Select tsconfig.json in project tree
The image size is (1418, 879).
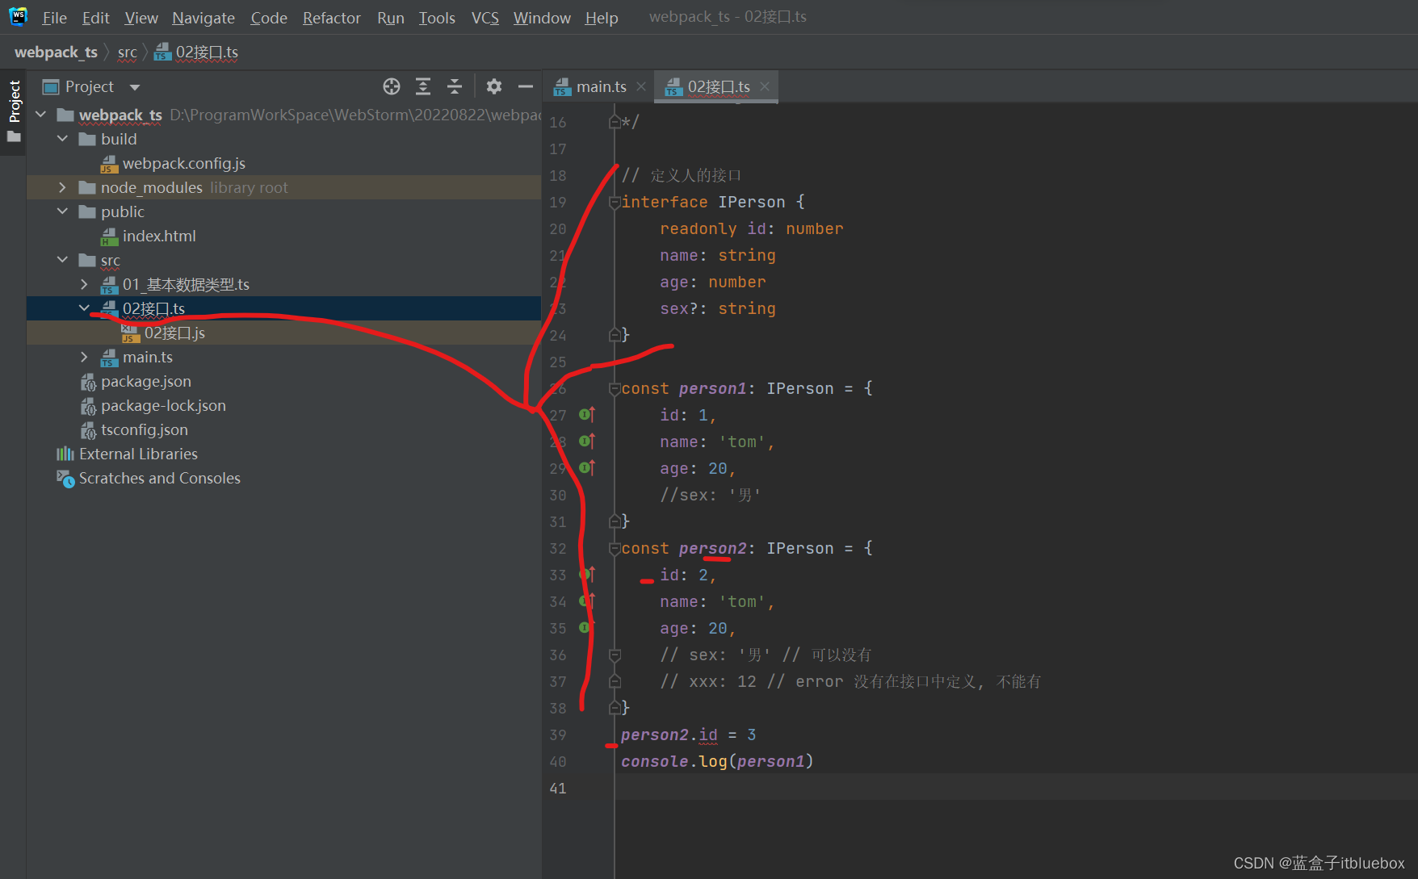click(x=144, y=429)
